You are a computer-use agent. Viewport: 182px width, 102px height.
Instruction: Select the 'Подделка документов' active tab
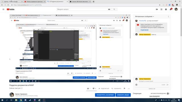point(57,2)
